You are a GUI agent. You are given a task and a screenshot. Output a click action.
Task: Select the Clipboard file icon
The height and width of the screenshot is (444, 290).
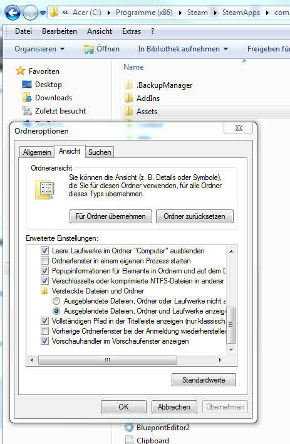(x=129, y=440)
